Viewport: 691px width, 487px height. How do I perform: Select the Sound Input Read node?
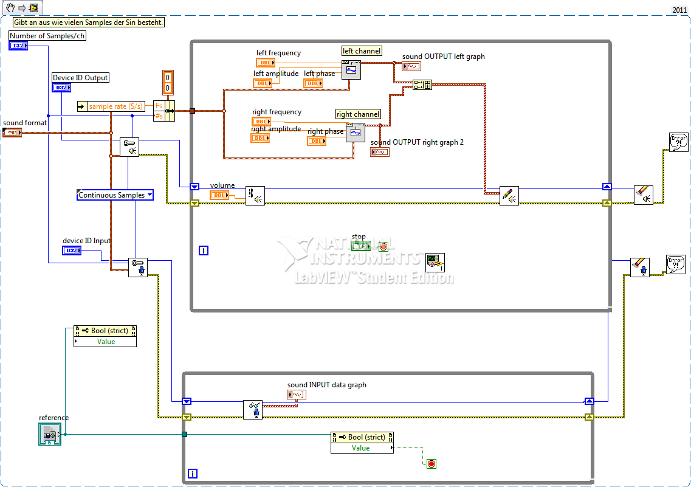tap(253, 409)
